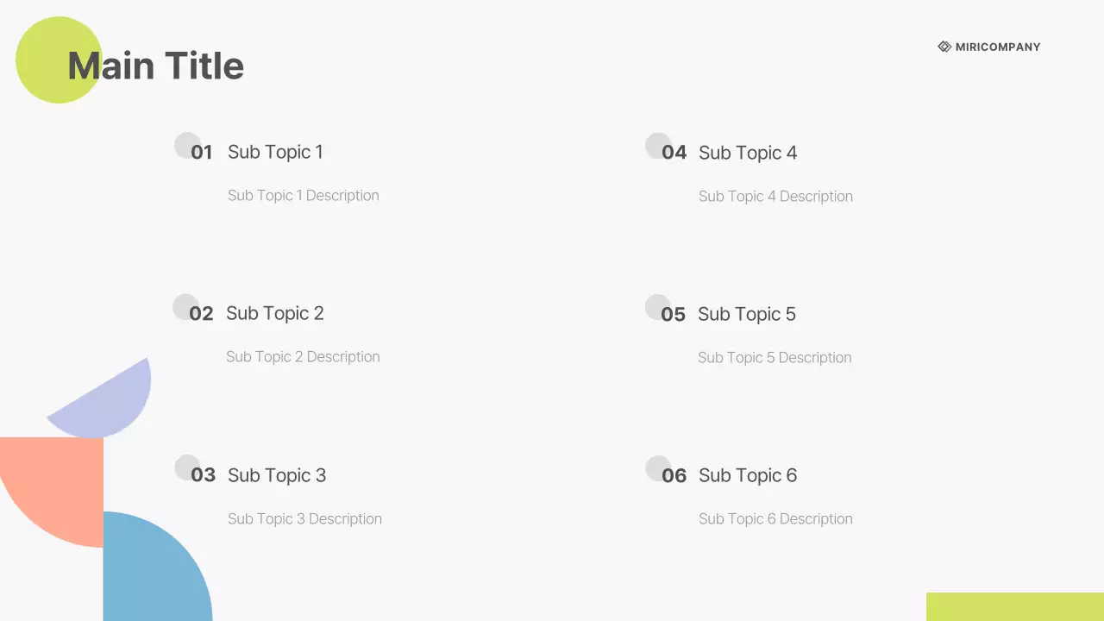Click the lime green rectangle in corner
This screenshot has width=1104, height=621.
point(1014,606)
